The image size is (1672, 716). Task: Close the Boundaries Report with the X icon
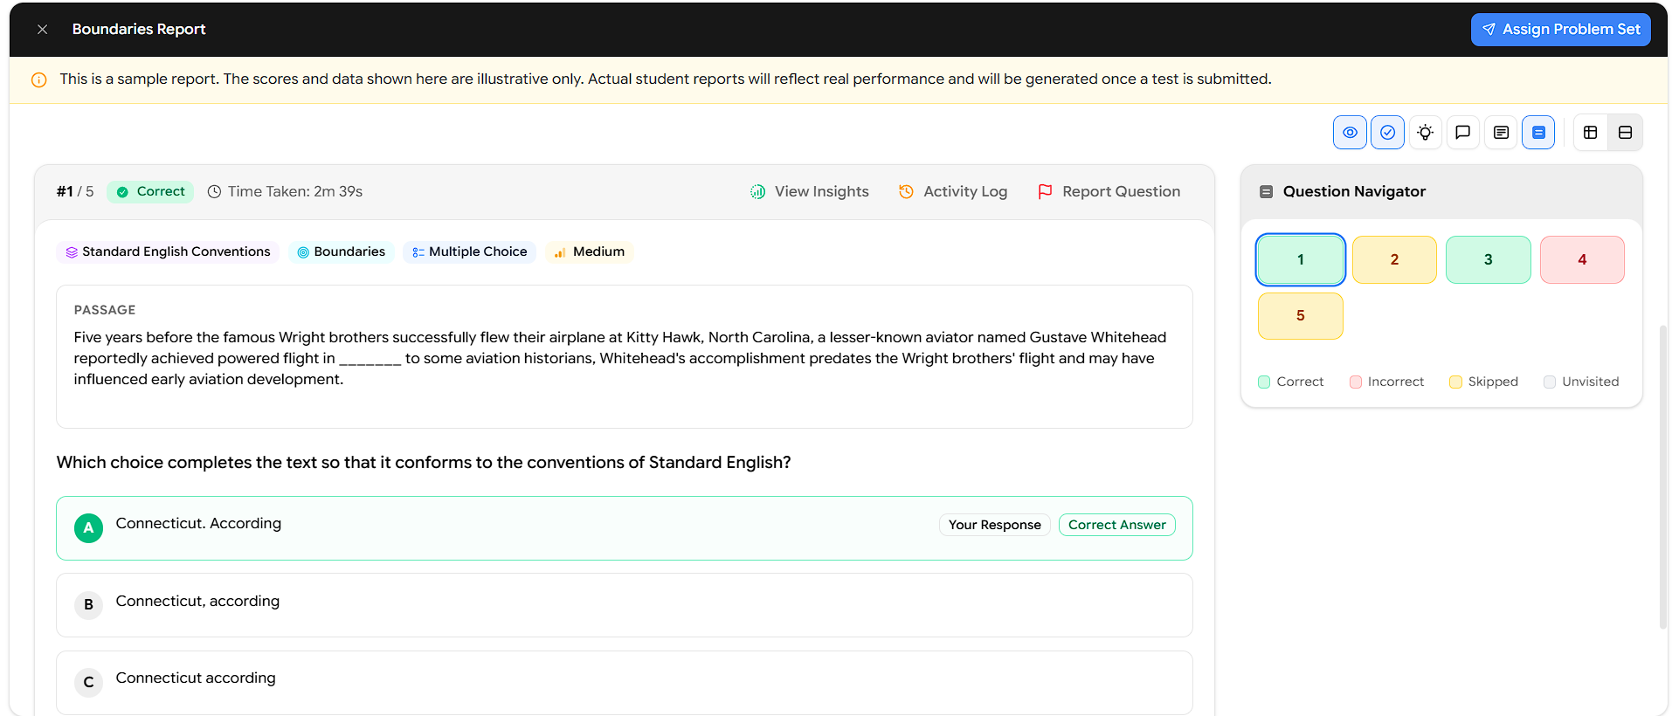(42, 29)
